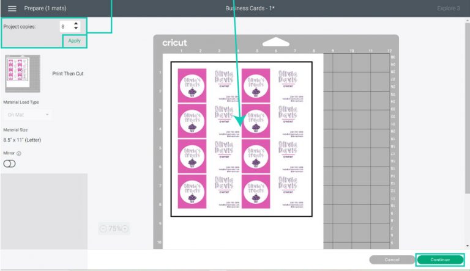Screen dimensions: 470x271
Task: Toggle the Mirror switch
Action: click(x=9, y=164)
